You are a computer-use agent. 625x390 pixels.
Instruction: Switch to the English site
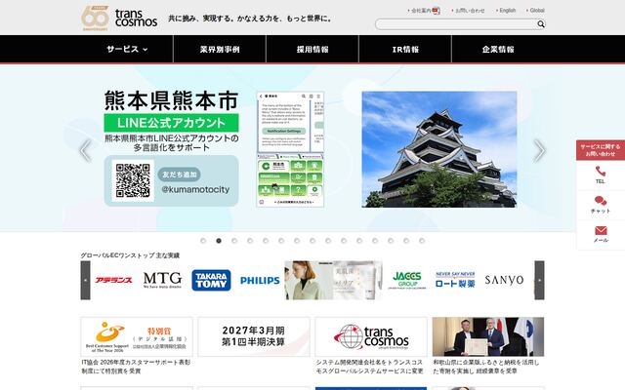click(x=508, y=11)
